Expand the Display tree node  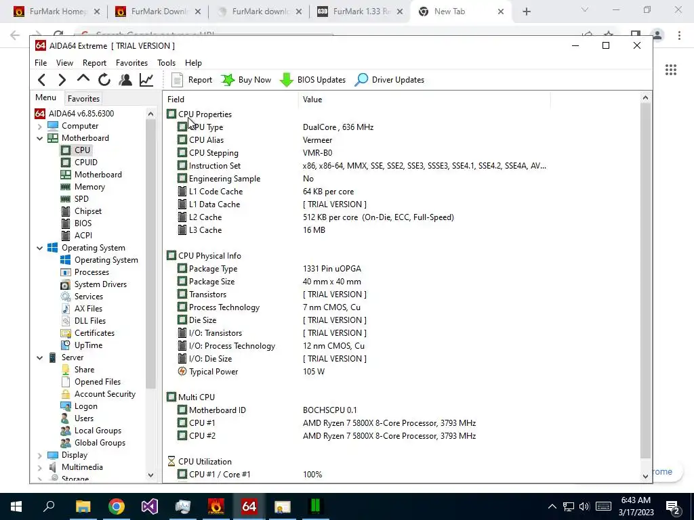[x=39, y=456]
